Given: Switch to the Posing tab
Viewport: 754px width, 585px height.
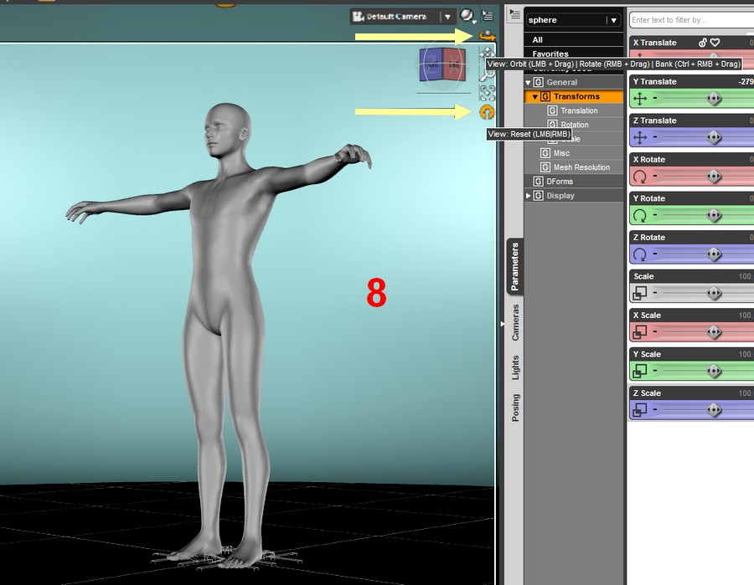Looking at the screenshot, I should click(x=515, y=408).
